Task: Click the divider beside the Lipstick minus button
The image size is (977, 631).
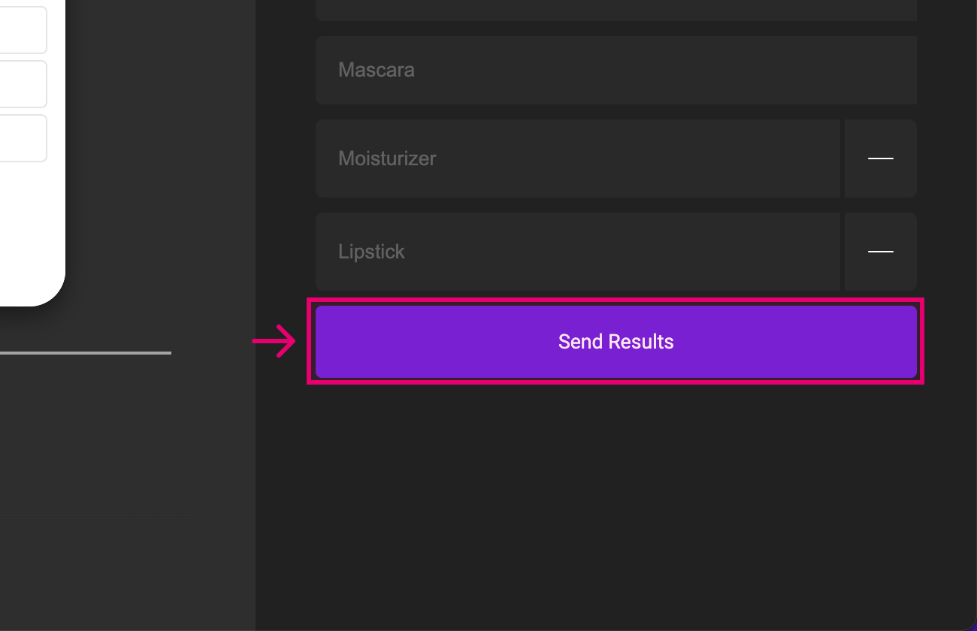Action: coord(842,252)
